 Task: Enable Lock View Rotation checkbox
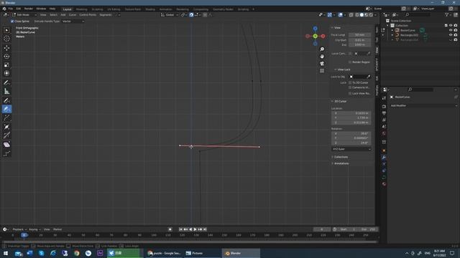pos(350,93)
